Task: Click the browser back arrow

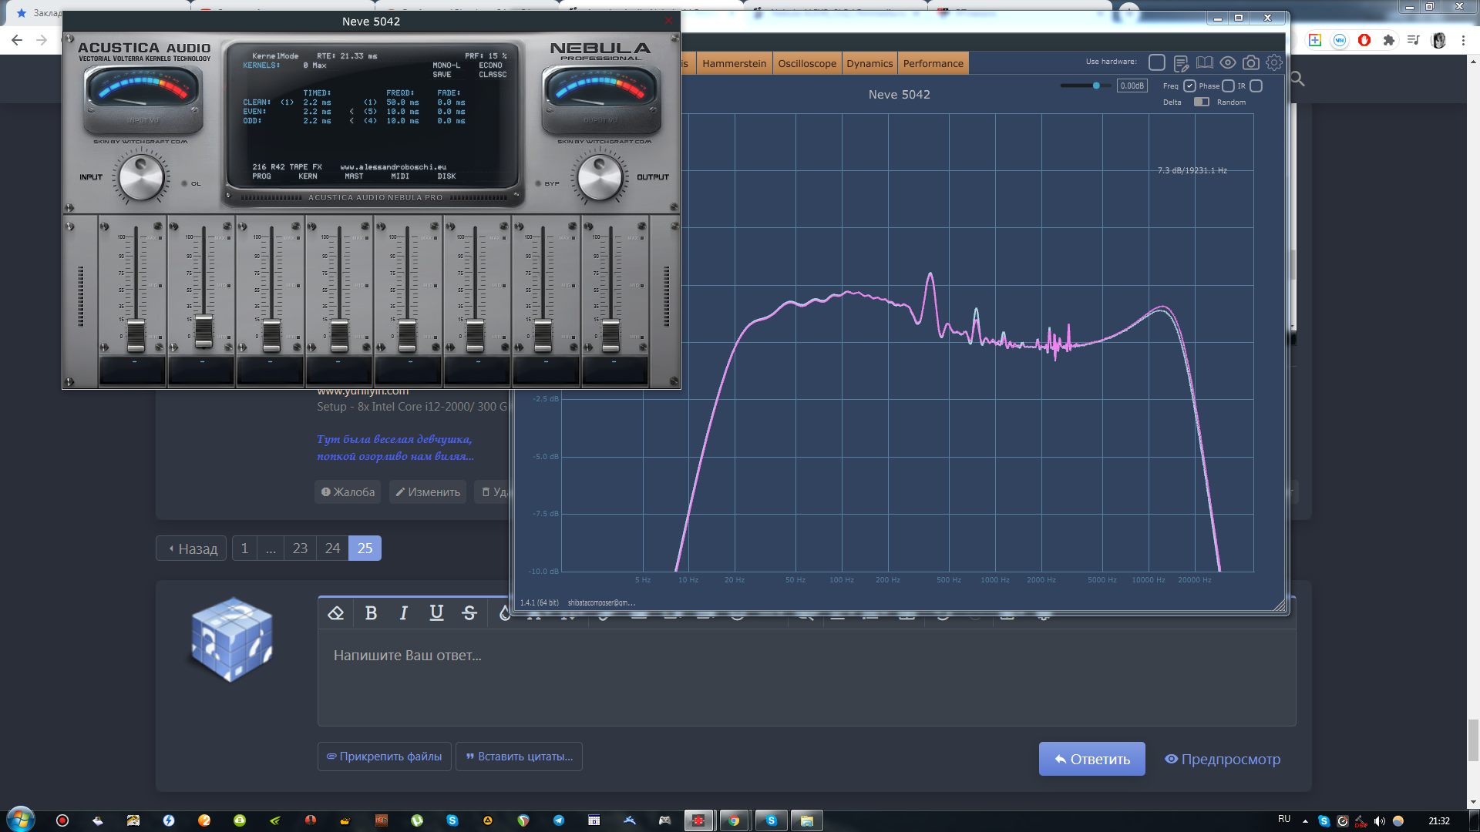Action: point(17,40)
